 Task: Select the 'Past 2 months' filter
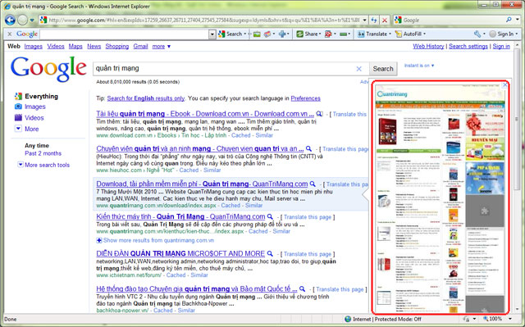43,153
